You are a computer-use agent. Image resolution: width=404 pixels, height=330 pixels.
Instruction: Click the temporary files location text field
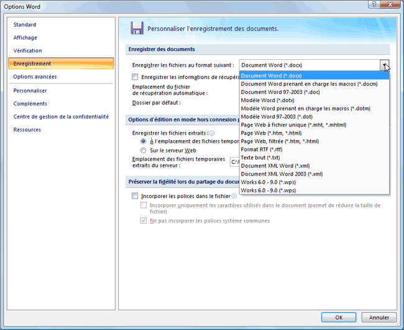tap(234, 163)
